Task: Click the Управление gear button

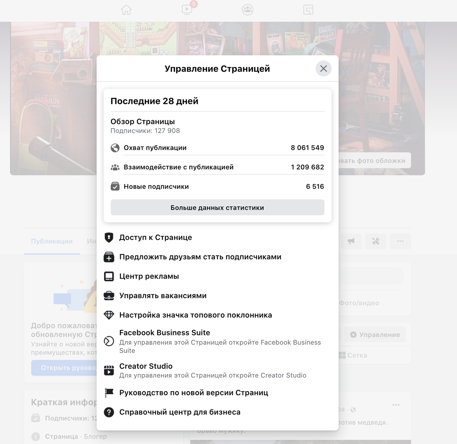Action: (375, 335)
